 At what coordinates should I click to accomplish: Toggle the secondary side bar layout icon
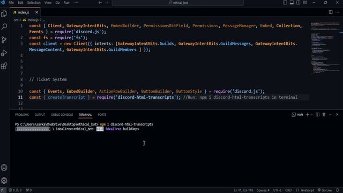298,3
